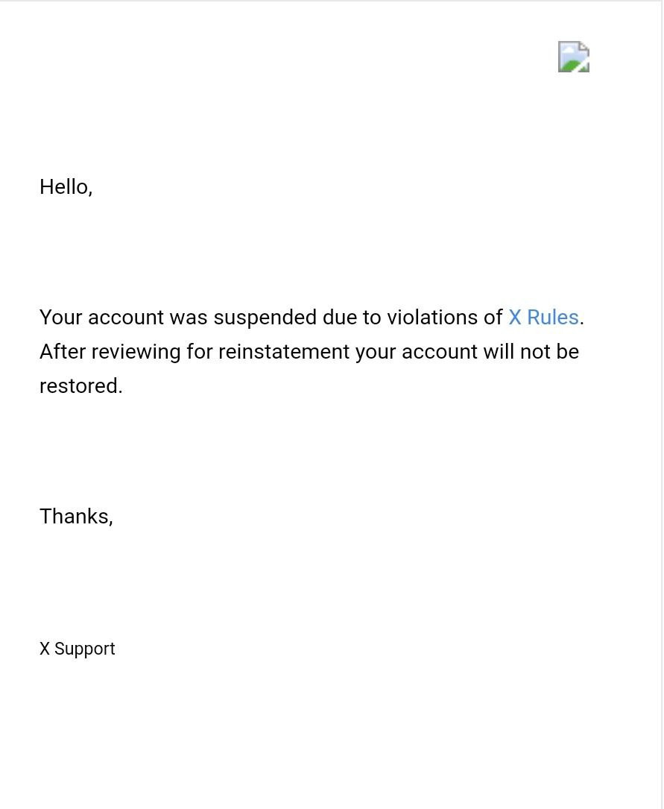Click the word "not" in the second line
Image resolution: width=664 pixels, height=809 pixels.
point(534,352)
